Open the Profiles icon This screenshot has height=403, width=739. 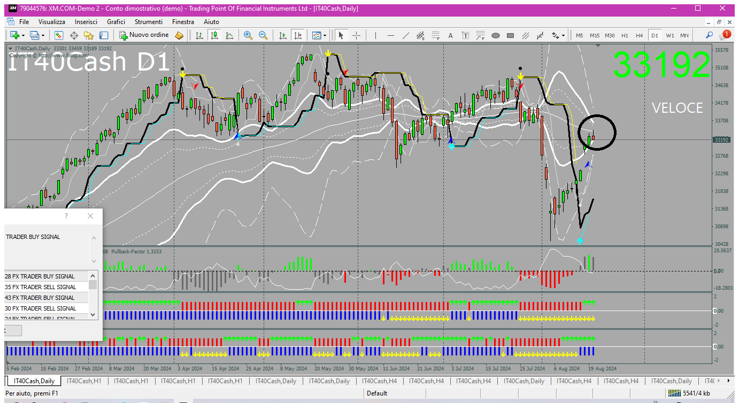(35, 35)
